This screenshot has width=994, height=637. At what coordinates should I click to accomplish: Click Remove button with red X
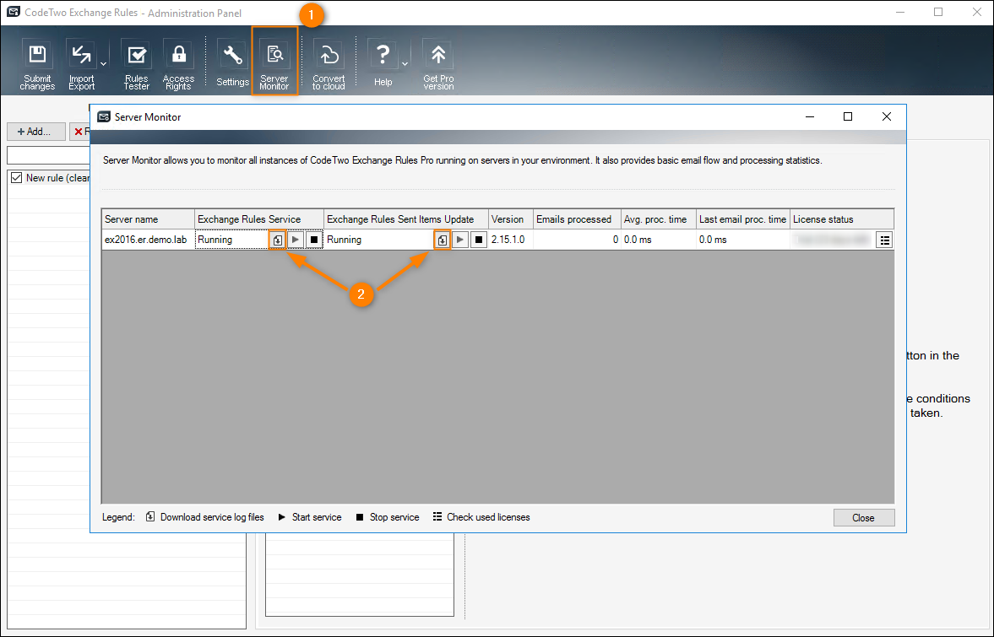pyautogui.click(x=80, y=132)
